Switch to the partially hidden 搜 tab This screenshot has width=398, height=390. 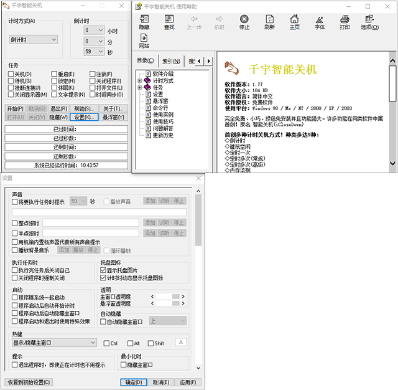tap(192, 61)
